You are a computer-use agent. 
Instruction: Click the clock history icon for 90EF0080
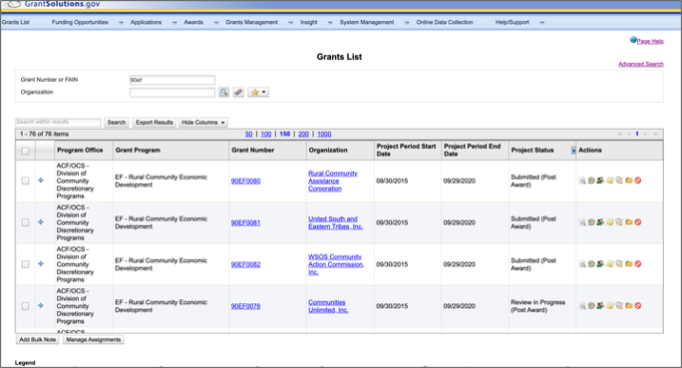click(619, 181)
